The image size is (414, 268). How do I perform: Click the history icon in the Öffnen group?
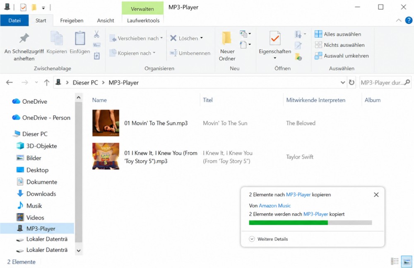pyautogui.click(x=298, y=56)
